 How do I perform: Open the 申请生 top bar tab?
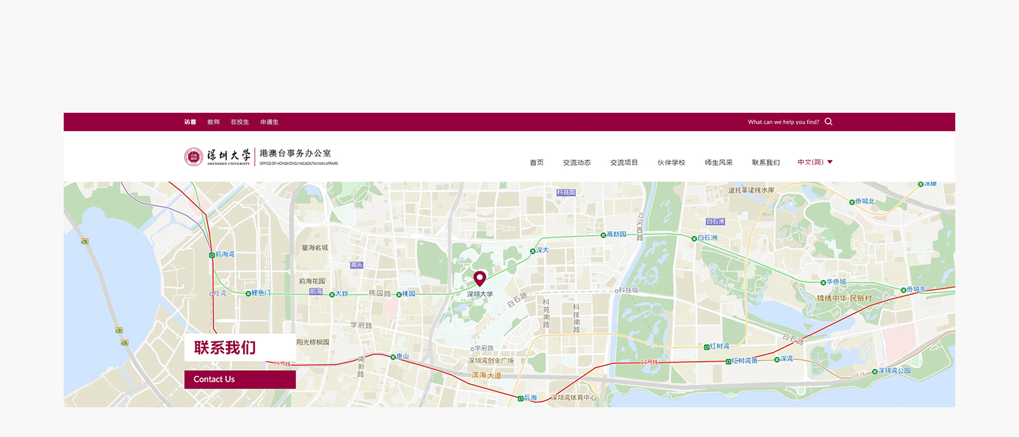269,122
